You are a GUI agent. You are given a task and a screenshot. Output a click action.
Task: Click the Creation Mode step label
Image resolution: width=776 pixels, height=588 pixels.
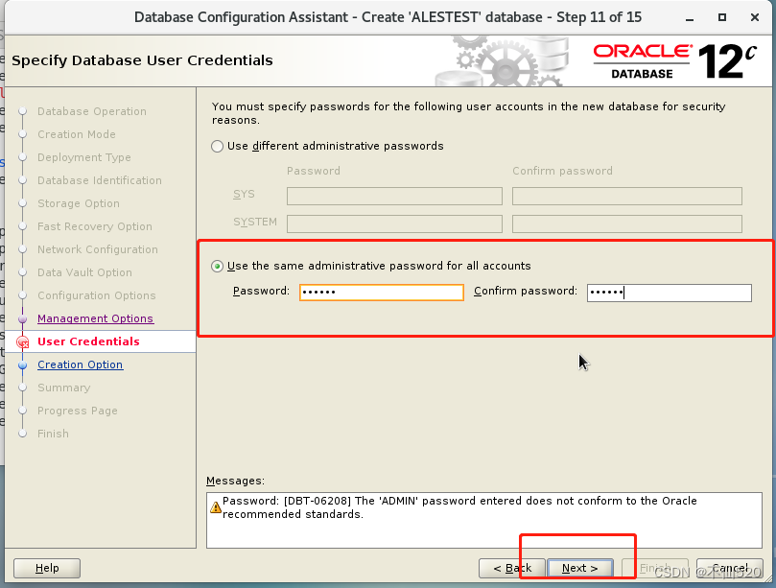coord(77,134)
